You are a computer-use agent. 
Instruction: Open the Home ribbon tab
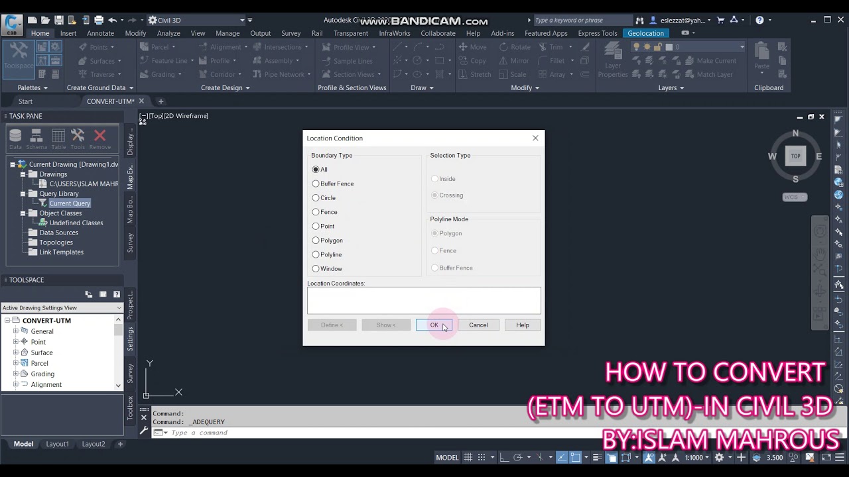pos(40,33)
